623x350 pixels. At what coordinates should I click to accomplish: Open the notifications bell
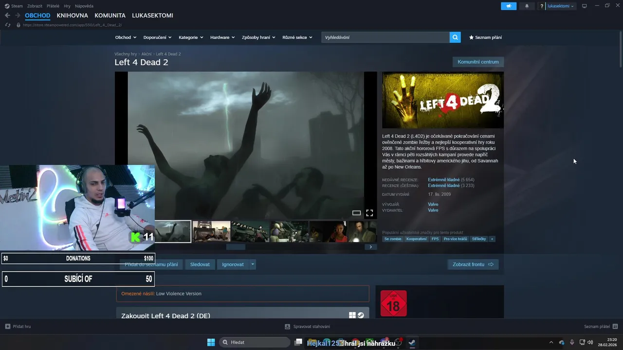527,6
